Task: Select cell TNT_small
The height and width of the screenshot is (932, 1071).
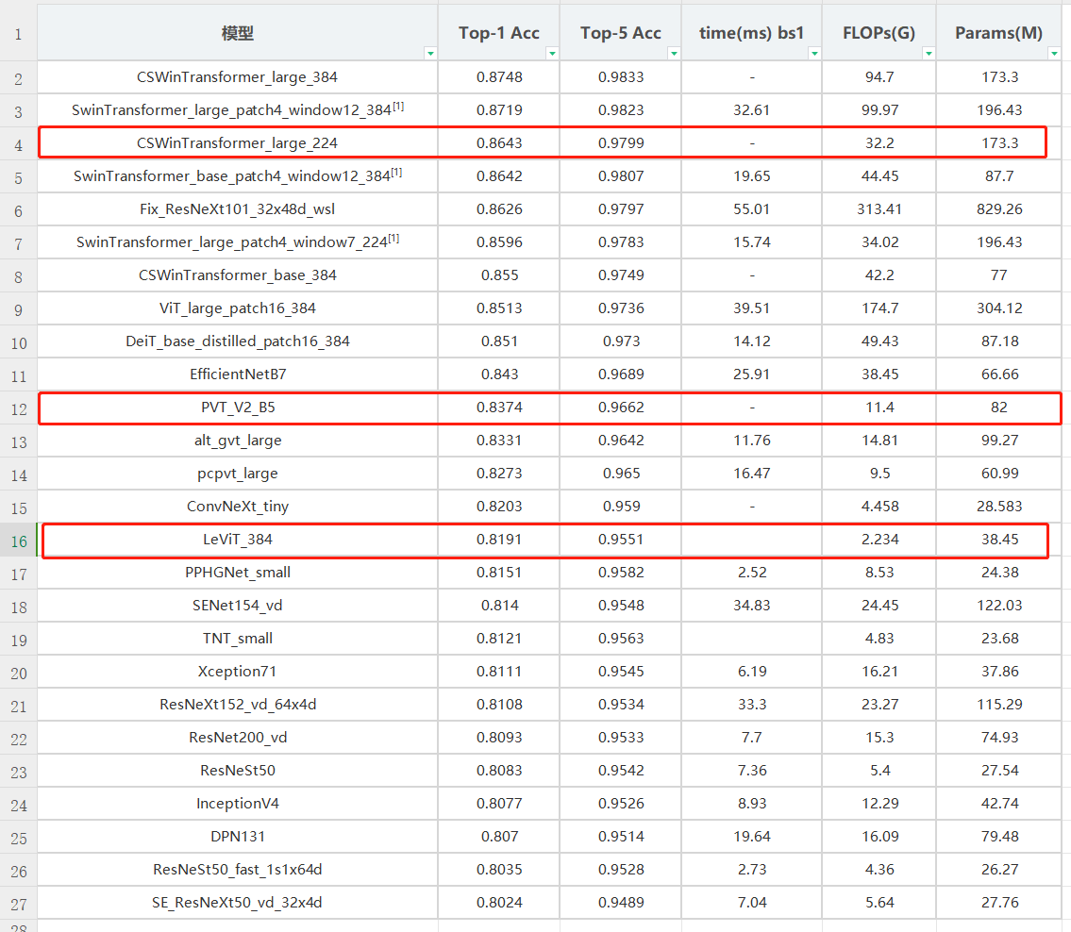Action: coord(238,639)
